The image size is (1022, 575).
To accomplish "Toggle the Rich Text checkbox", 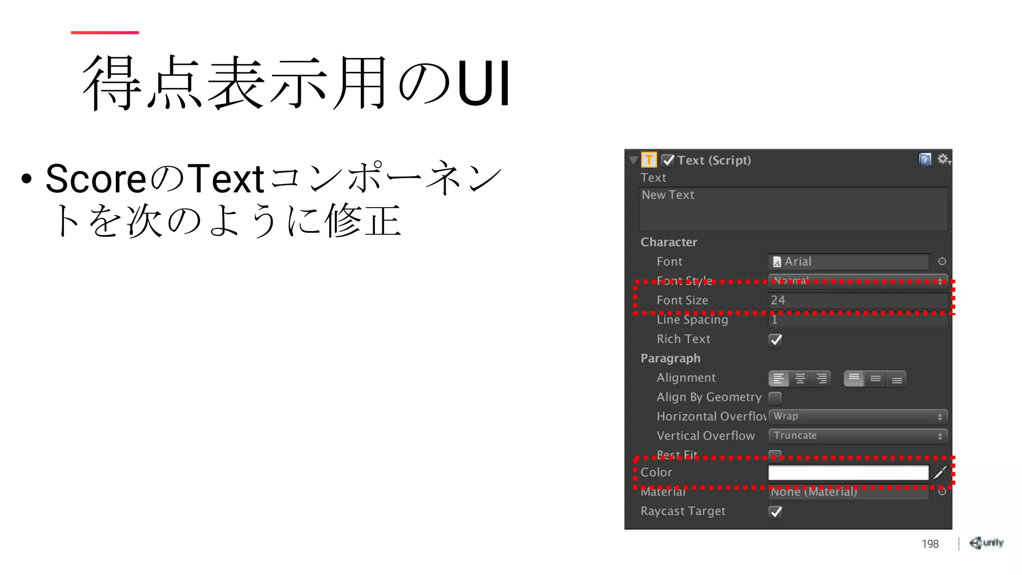I will [775, 340].
